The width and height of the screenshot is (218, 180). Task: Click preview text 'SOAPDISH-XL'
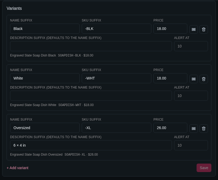(75, 155)
